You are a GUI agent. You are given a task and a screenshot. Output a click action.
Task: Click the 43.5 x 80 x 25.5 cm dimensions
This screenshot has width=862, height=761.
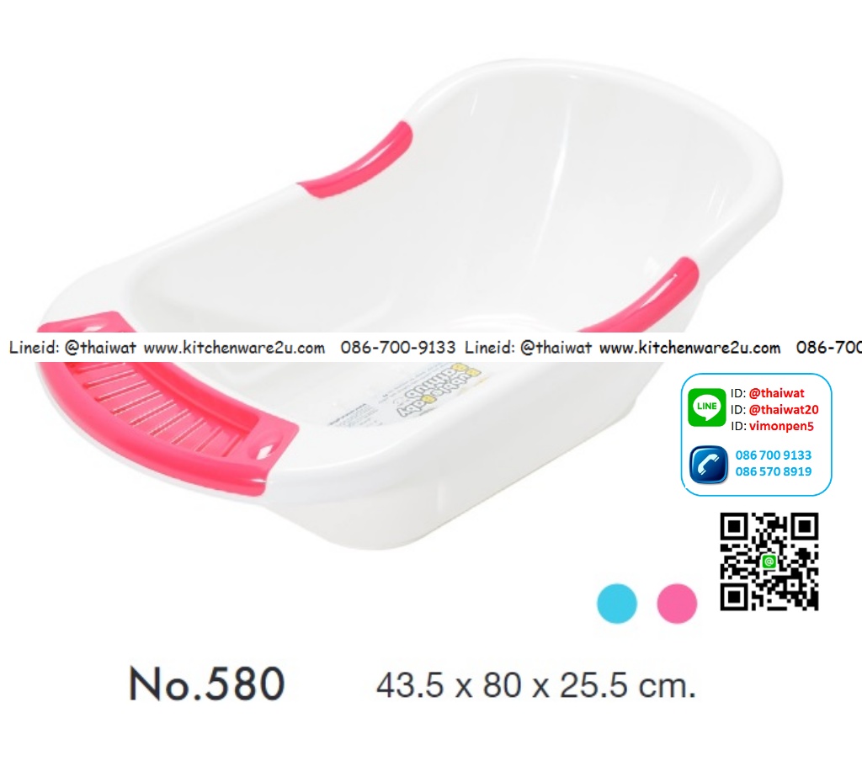(x=536, y=686)
